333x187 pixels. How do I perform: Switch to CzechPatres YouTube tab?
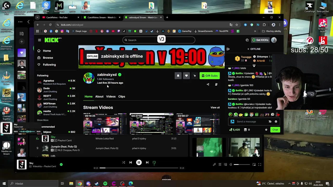61,17
